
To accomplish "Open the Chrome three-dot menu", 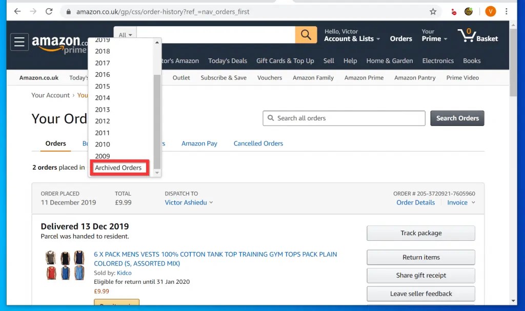I will [506, 11].
